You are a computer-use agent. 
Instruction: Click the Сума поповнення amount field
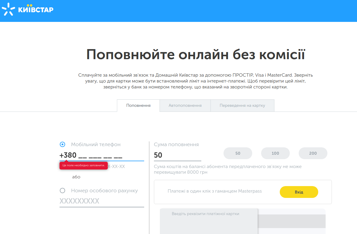click(177, 155)
